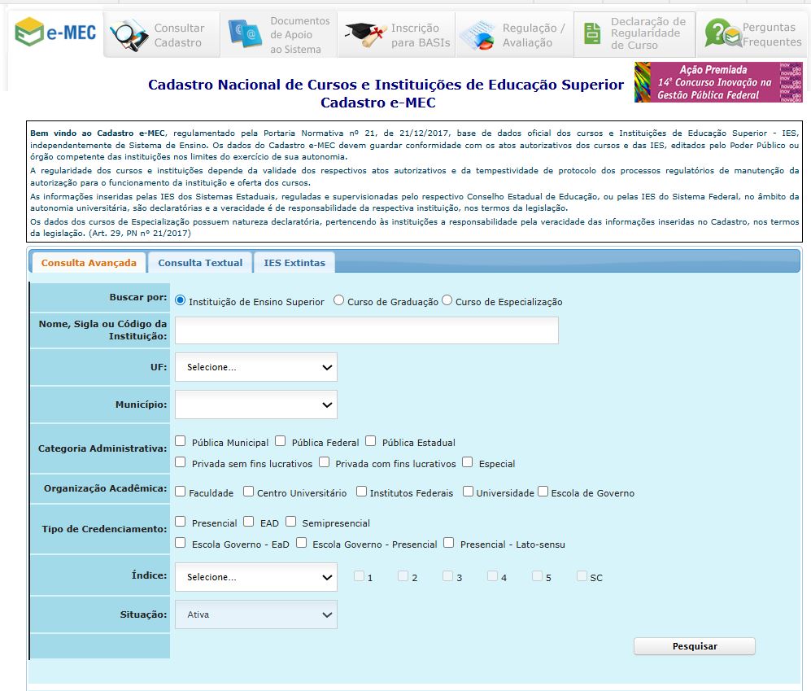811x691 pixels.
Task: Switch to Consulta Avançada tab
Action: (x=89, y=262)
